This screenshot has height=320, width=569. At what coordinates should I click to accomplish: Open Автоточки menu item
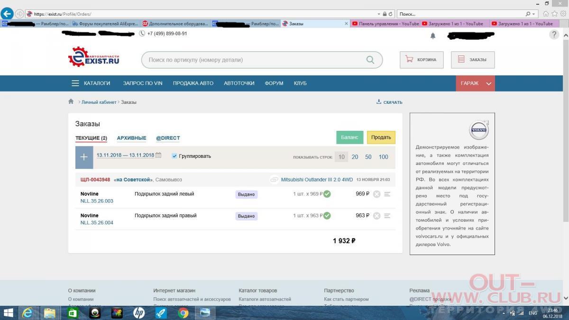239,83
